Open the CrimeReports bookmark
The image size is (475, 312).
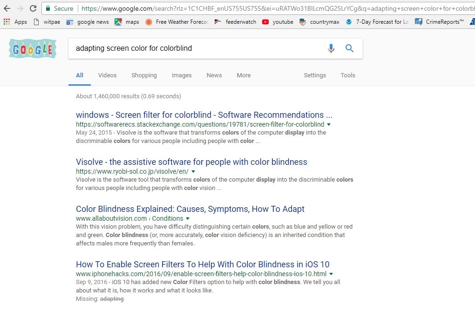tap(439, 22)
